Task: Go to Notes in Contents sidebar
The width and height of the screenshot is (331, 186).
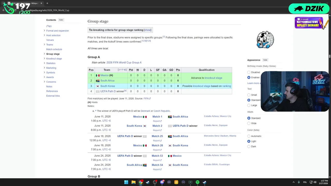Action: coord(49,87)
